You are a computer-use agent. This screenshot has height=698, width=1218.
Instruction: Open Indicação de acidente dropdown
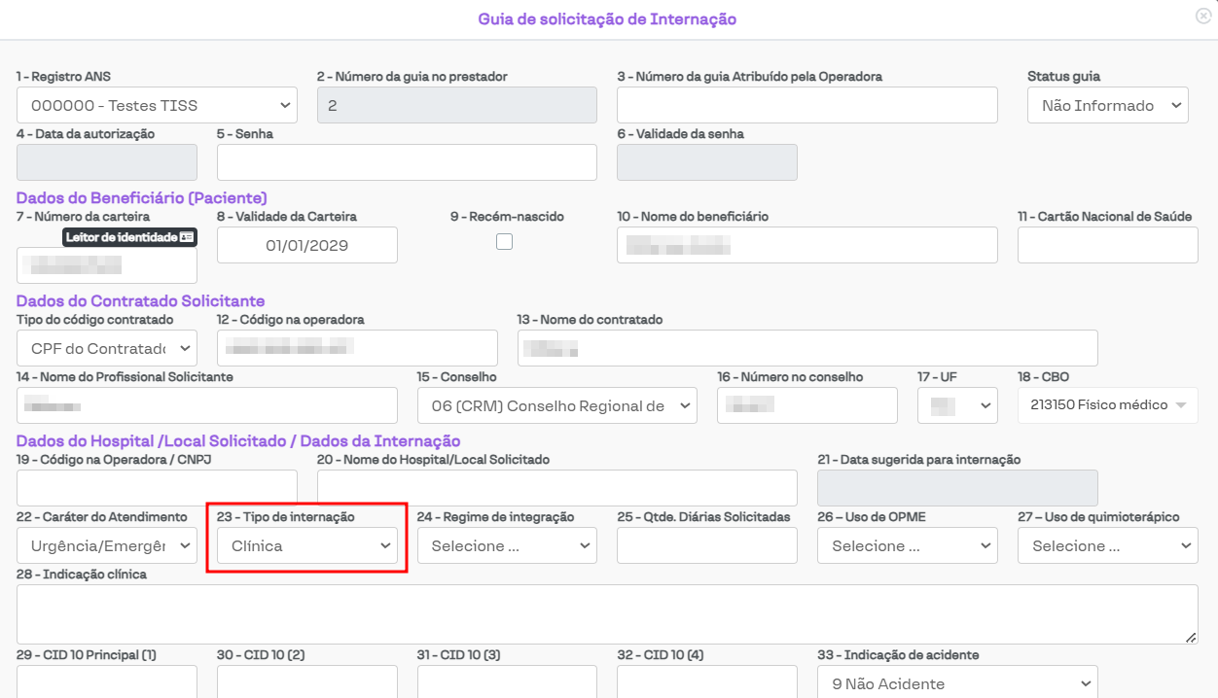[x=957, y=683]
